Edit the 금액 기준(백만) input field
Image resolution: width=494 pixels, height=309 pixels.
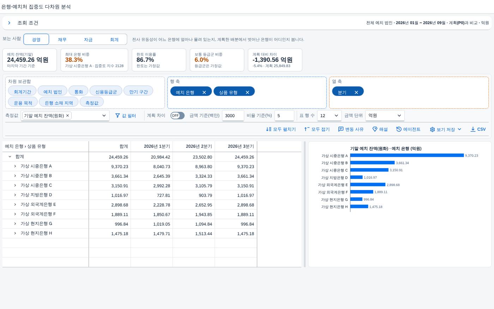tap(233, 115)
